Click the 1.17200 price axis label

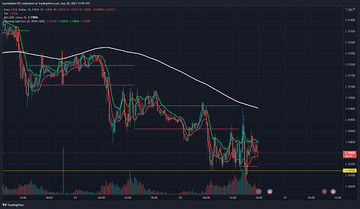(350, 64)
